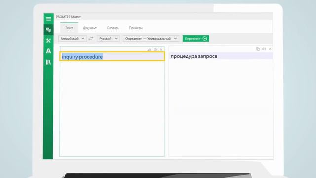The image size is (316, 178).
Task: Open the library books icon in the sidebar
Action: [48, 62]
